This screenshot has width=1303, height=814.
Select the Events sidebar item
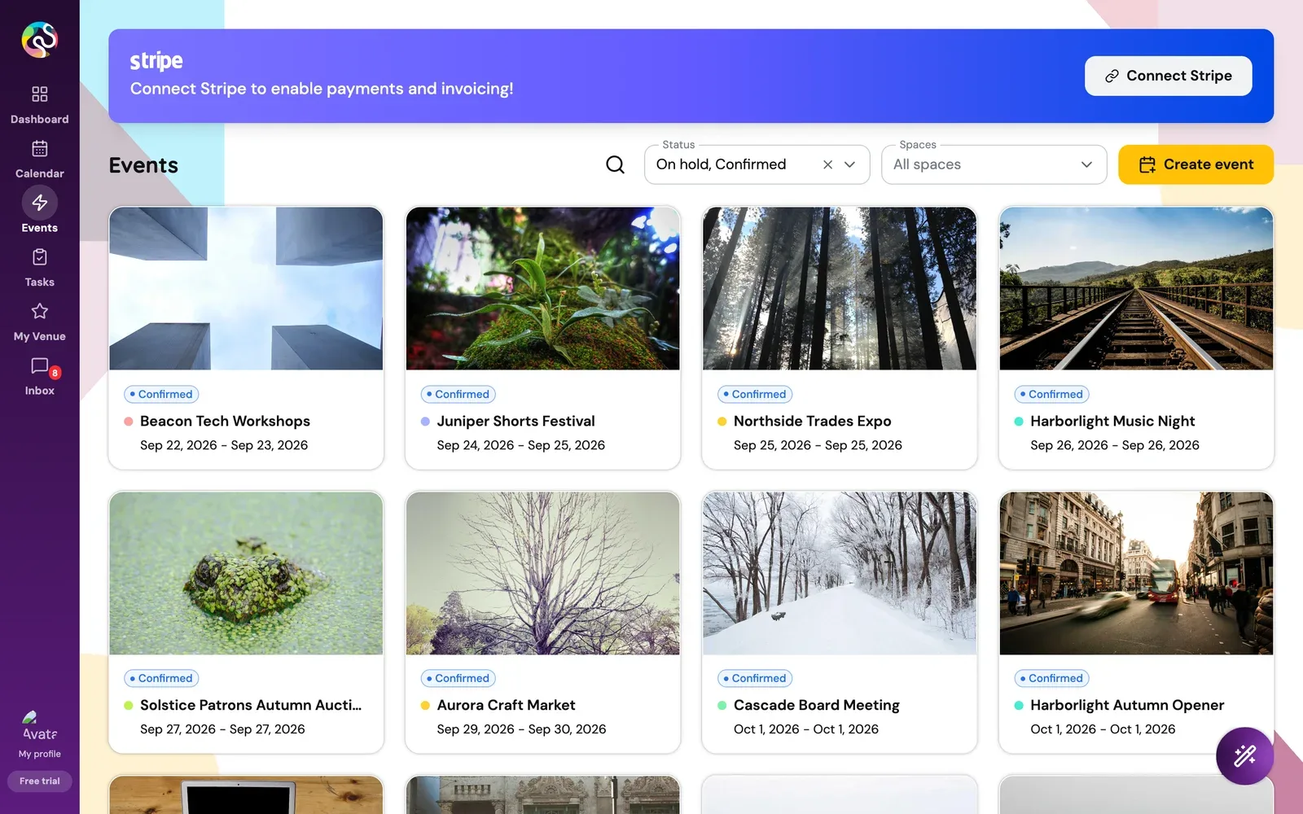(x=39, y=212)
